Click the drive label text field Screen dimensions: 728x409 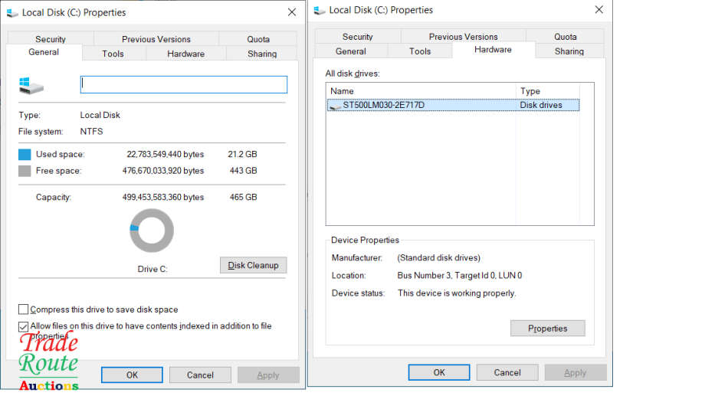point(184,84)
